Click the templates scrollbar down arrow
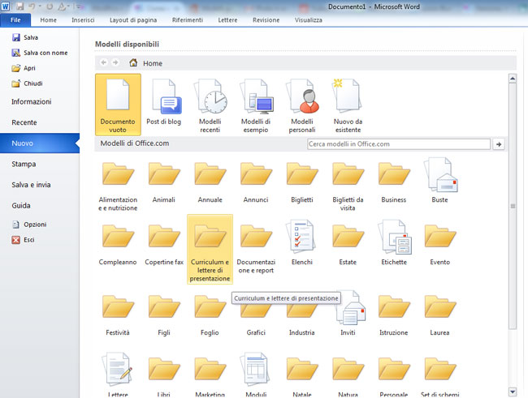 (x=513, y=392)
